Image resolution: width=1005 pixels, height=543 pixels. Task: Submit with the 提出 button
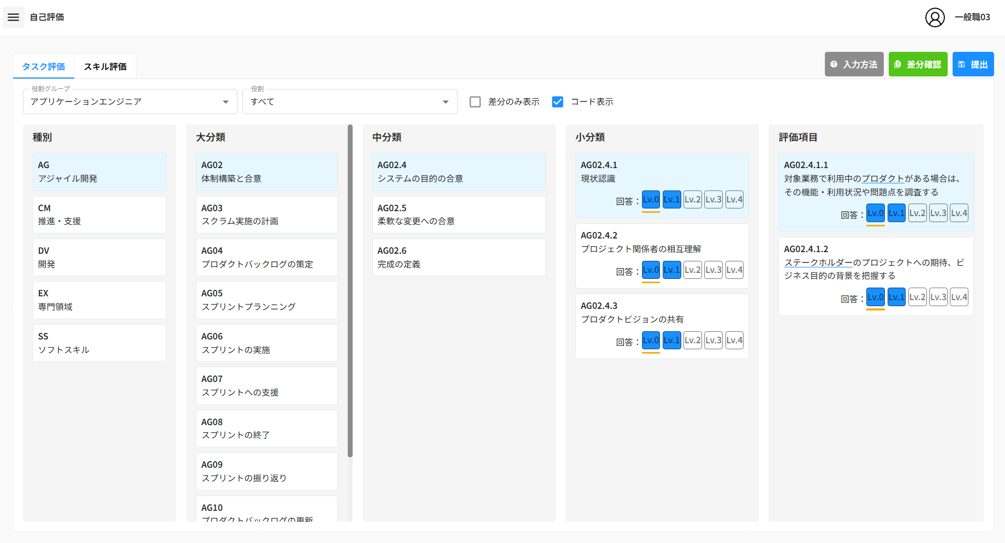click(x=973, y=64)
